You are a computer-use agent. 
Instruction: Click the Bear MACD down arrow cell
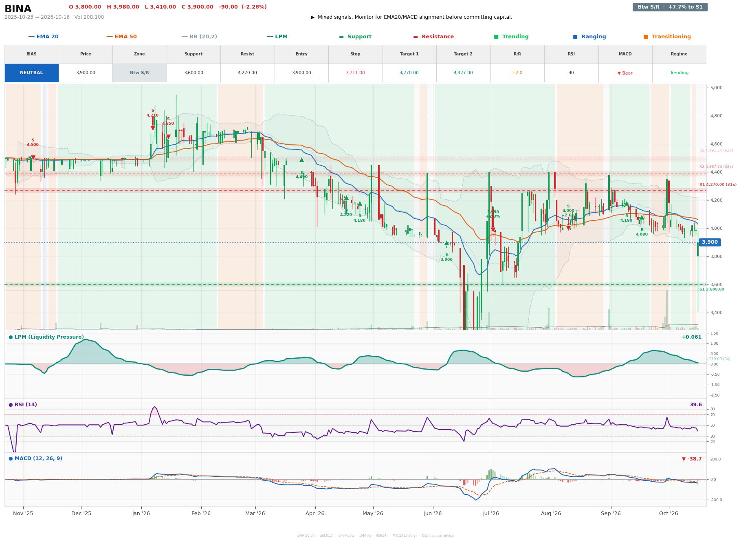[625, 73]
